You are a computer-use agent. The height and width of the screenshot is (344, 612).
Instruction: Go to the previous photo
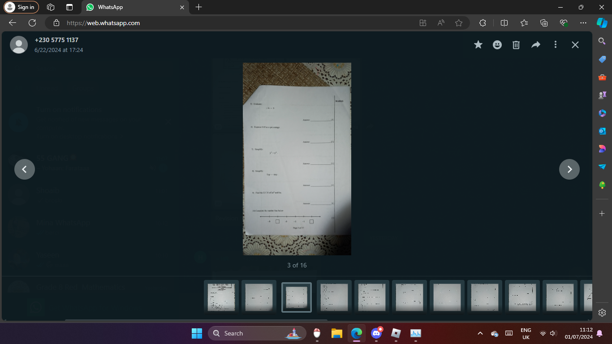pos(25,169)
